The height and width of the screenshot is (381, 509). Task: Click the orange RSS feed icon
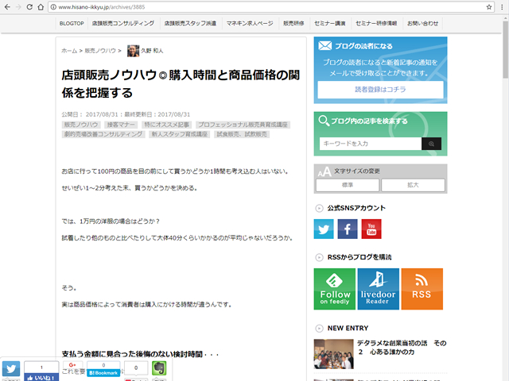[x=422, y=289]
